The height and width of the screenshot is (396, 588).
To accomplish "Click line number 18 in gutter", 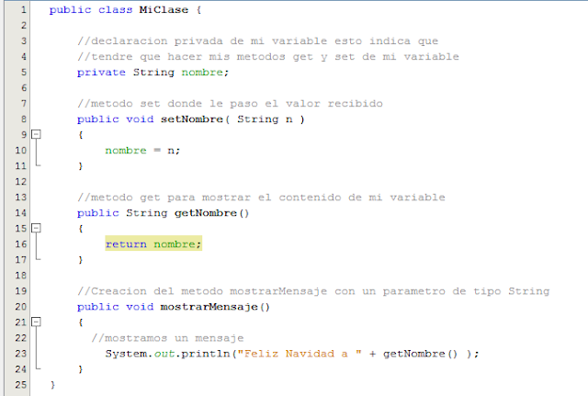I will coord(20,276).
